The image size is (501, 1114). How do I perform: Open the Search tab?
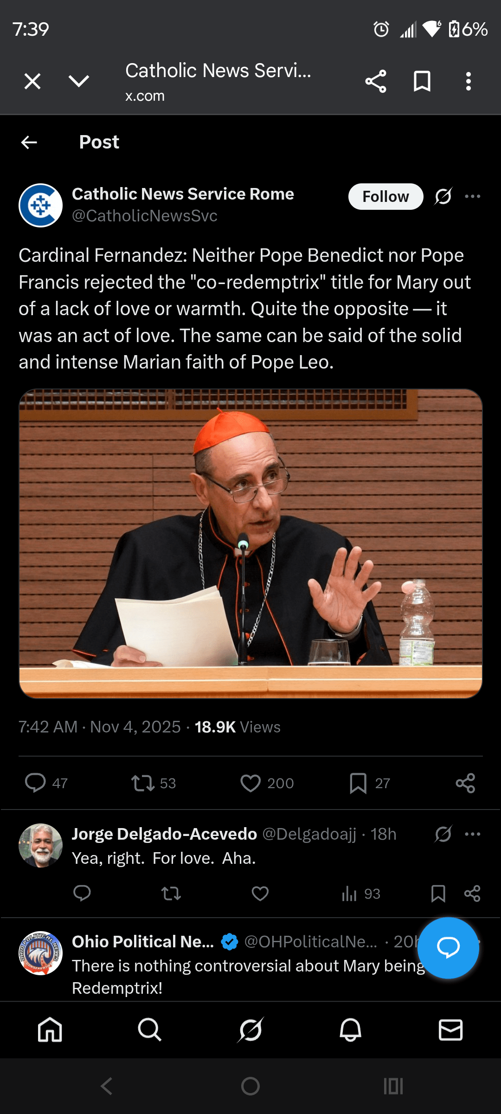[150, 1030]
